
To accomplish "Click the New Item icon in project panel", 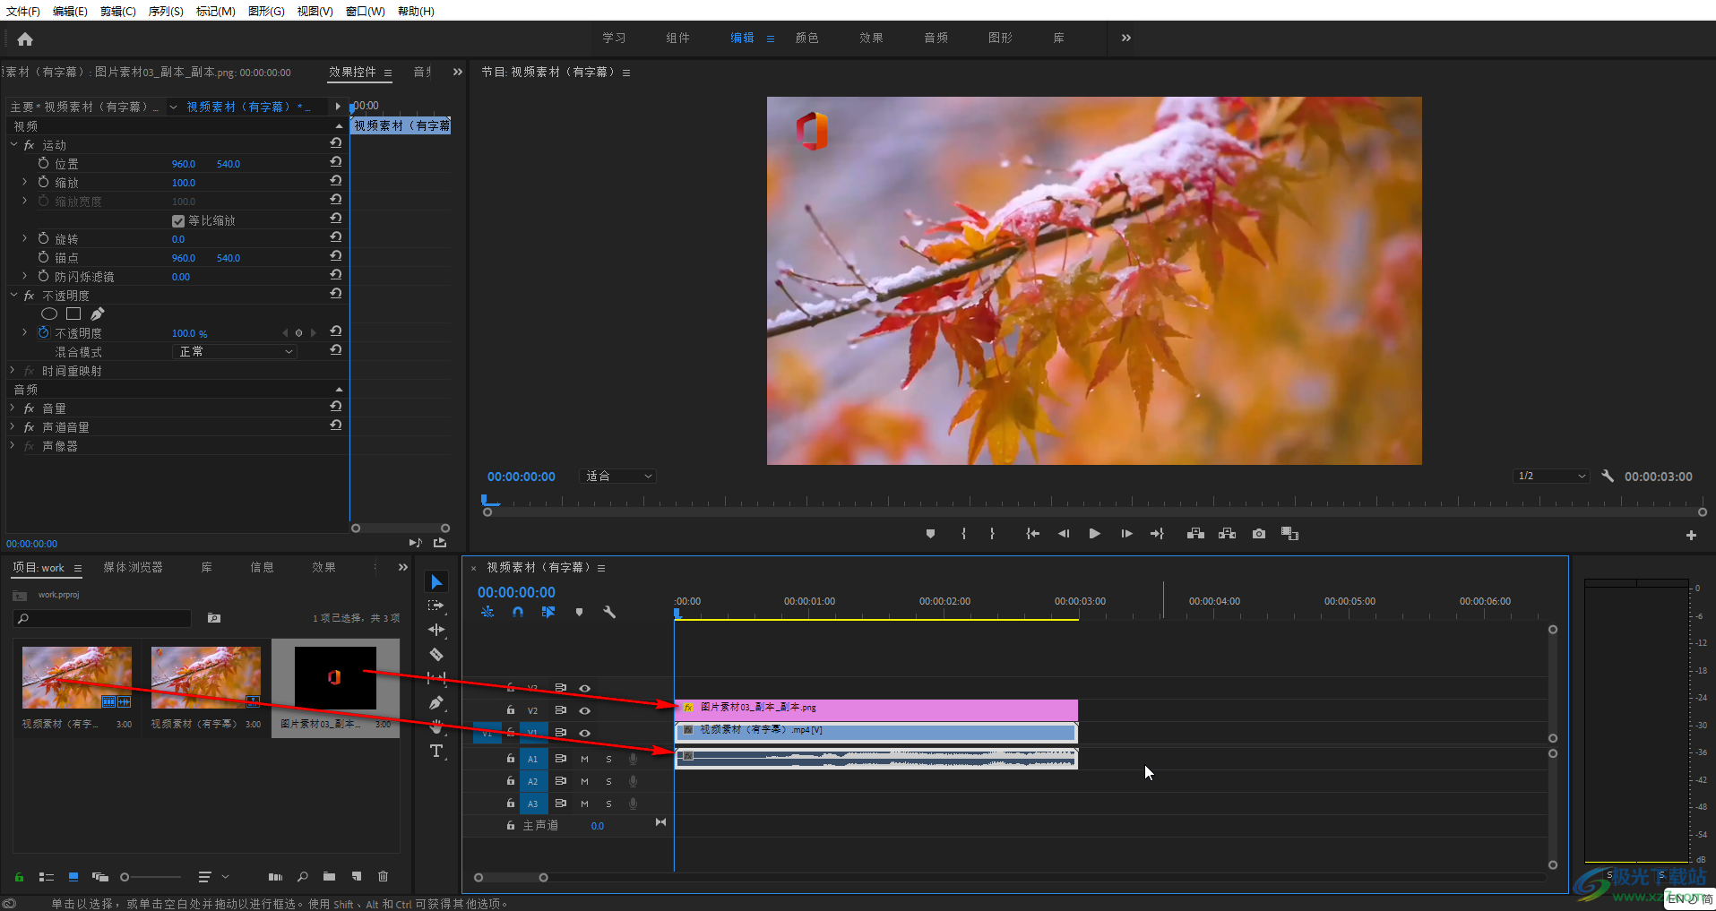I will coord(357,876).
